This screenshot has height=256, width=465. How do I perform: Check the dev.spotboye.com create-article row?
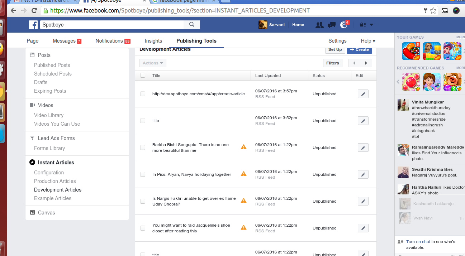tap(143, 94)
